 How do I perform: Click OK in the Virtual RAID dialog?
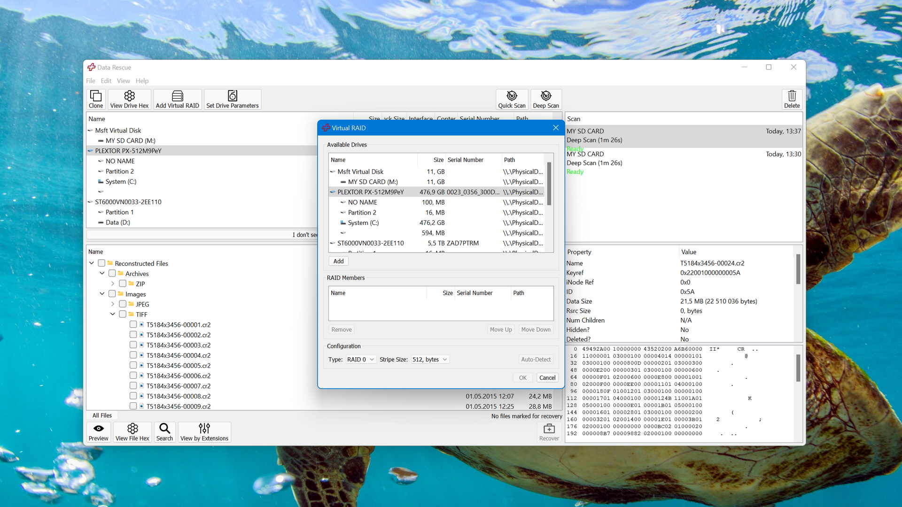pos(522,378)
